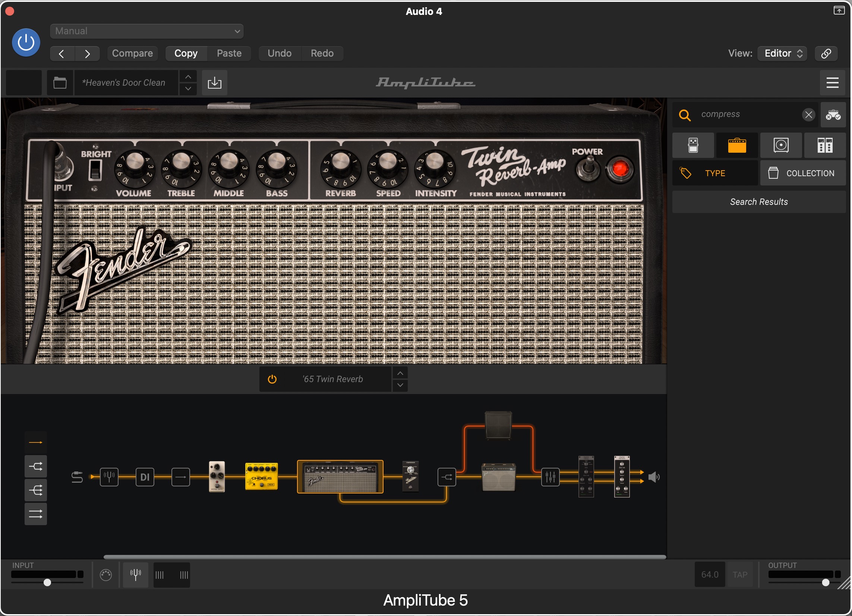Click the output speaker icon
The width and height of the screenshot is (852, 616).
point(654,477)
